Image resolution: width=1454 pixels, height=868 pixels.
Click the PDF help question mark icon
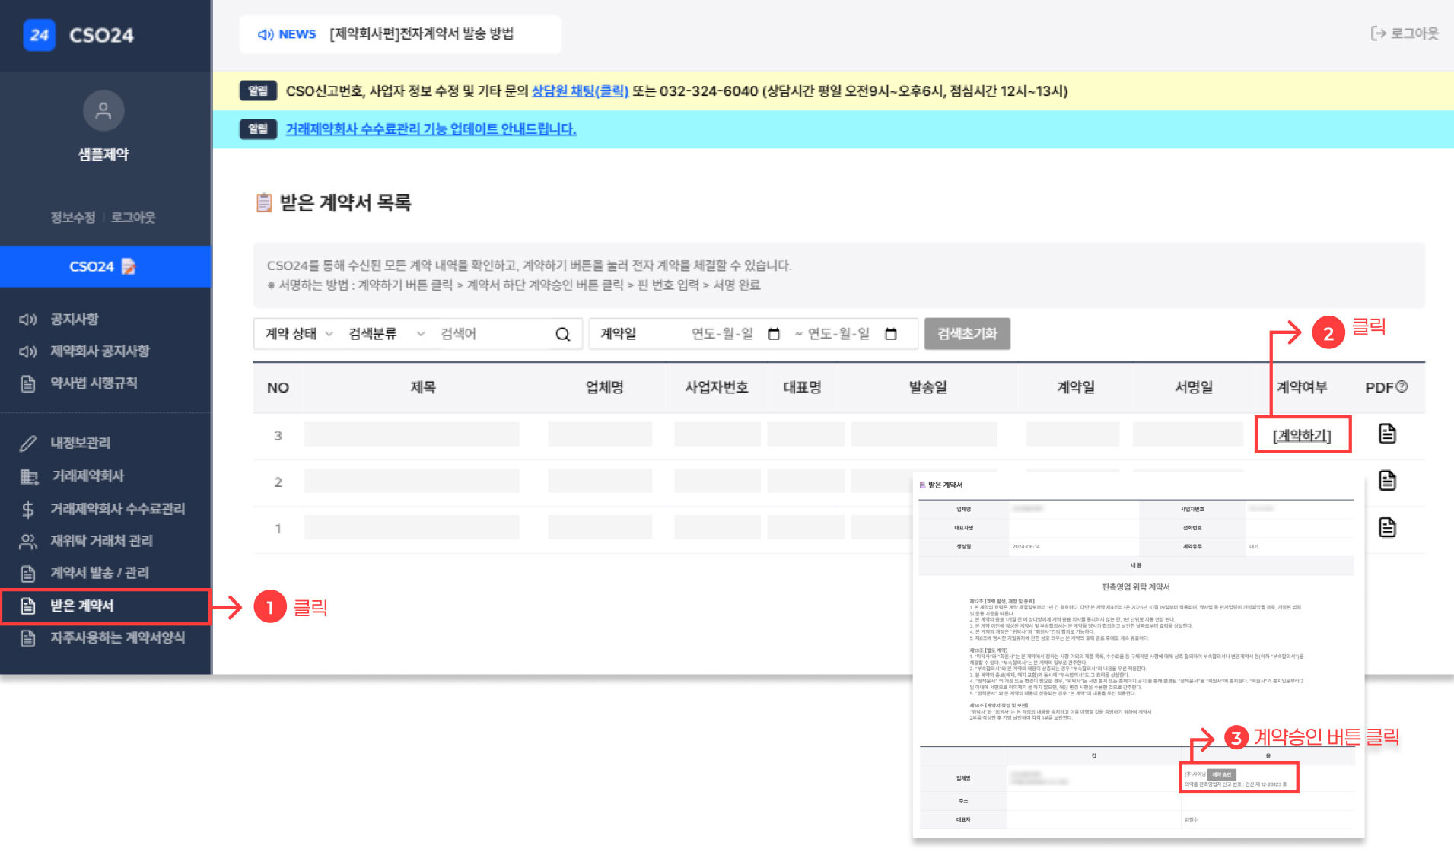1402,386
